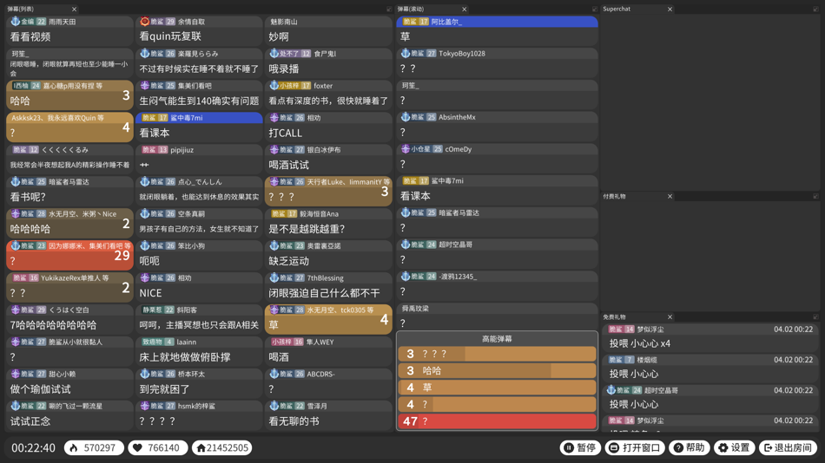Click the 打开窗口 button
Viewport: 825px width, 463px height.
635,447
